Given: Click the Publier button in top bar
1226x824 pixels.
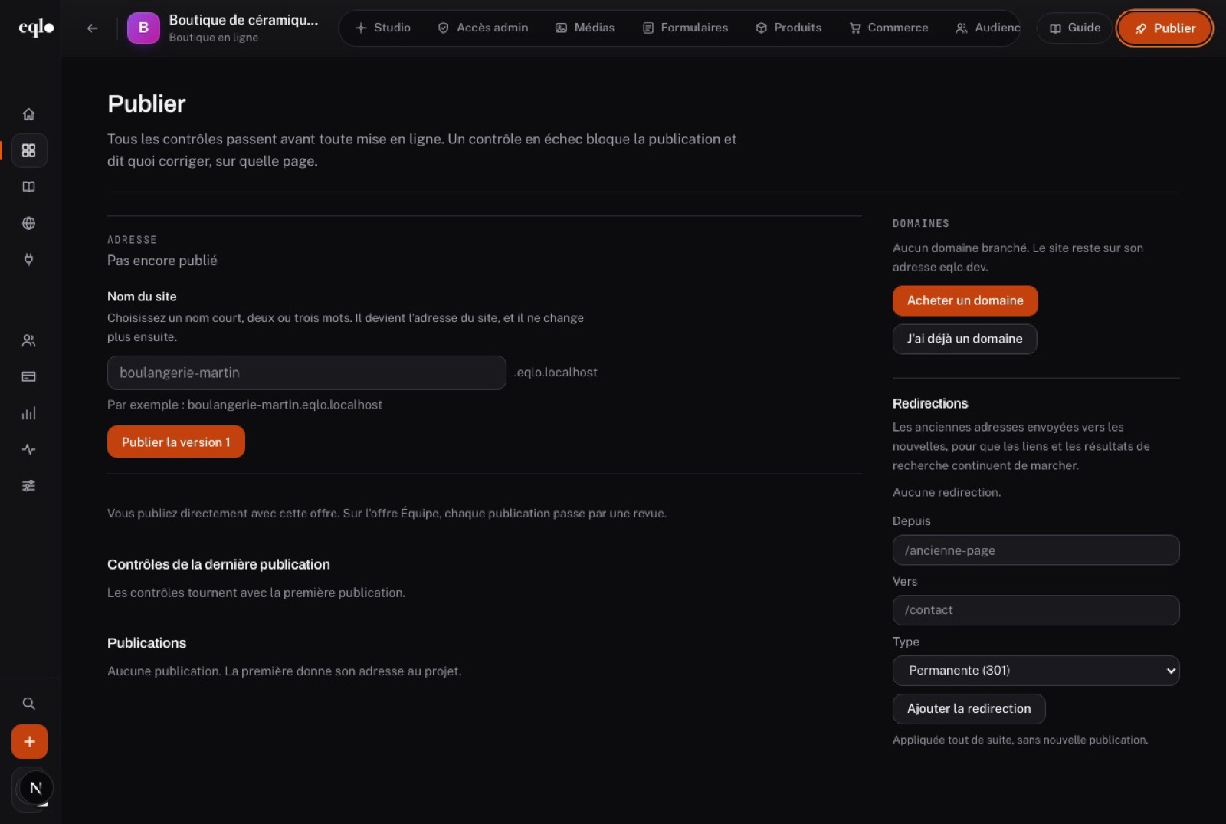Looking at the screenshot, I should point(1164,28).
